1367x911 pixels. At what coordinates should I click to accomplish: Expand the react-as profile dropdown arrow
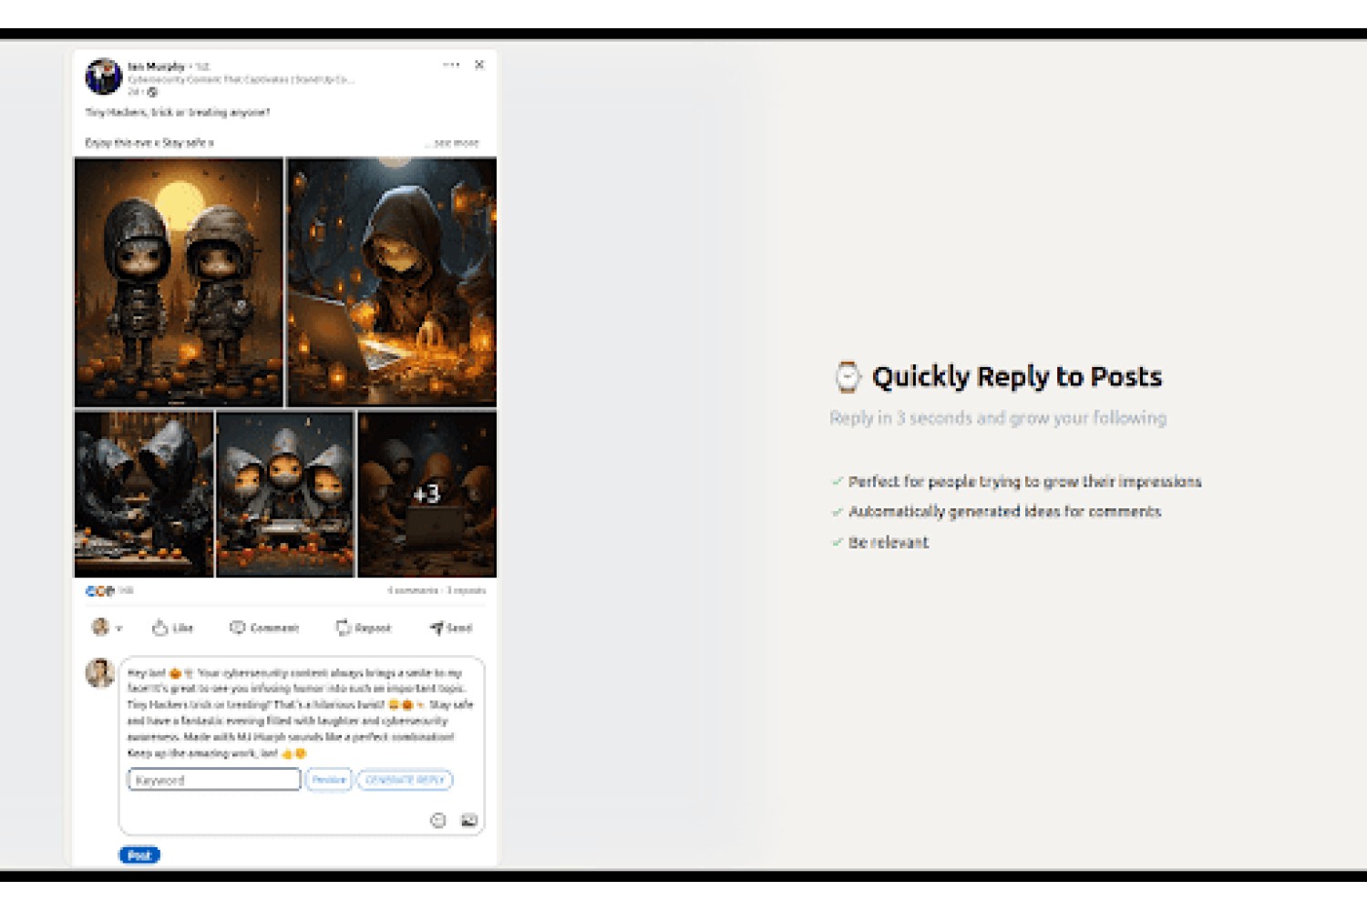click(118, 629)
